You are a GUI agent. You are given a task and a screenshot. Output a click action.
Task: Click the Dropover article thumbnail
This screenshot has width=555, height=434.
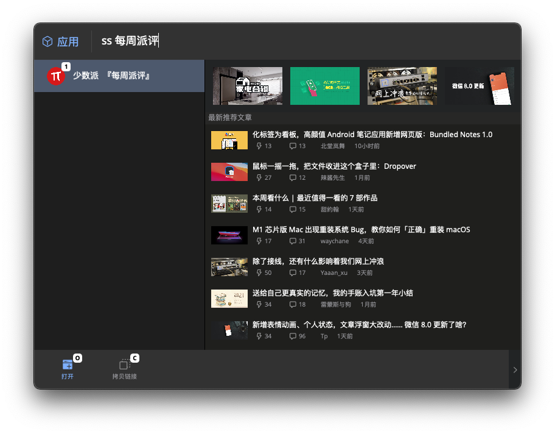(x=229, y=172)
